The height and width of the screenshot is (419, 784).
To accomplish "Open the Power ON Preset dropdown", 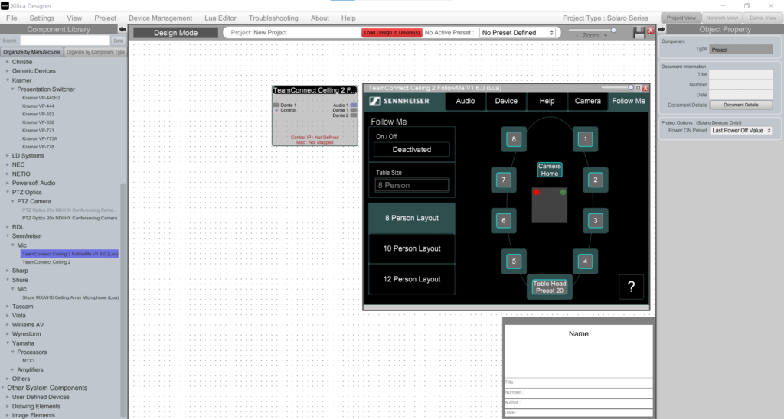I will [x=741, y=131].
